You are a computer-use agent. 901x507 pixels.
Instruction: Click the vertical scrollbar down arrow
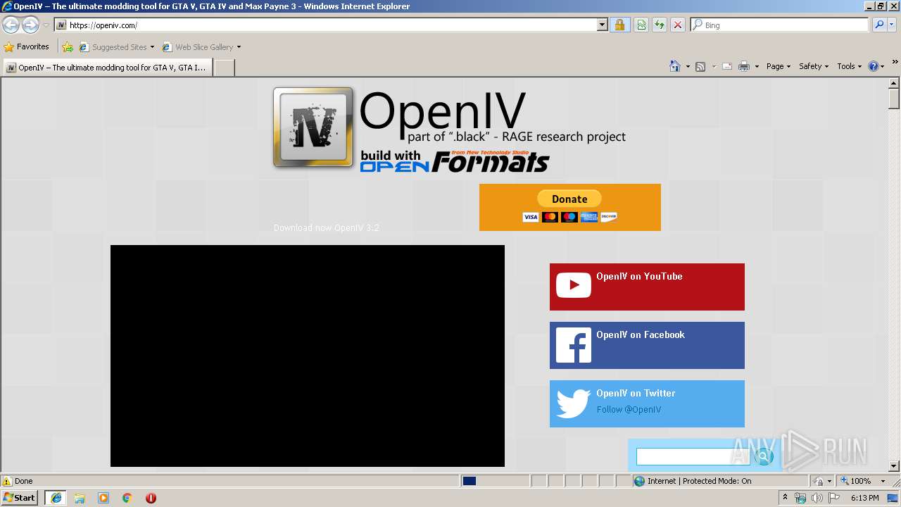[x=894, y=465]
